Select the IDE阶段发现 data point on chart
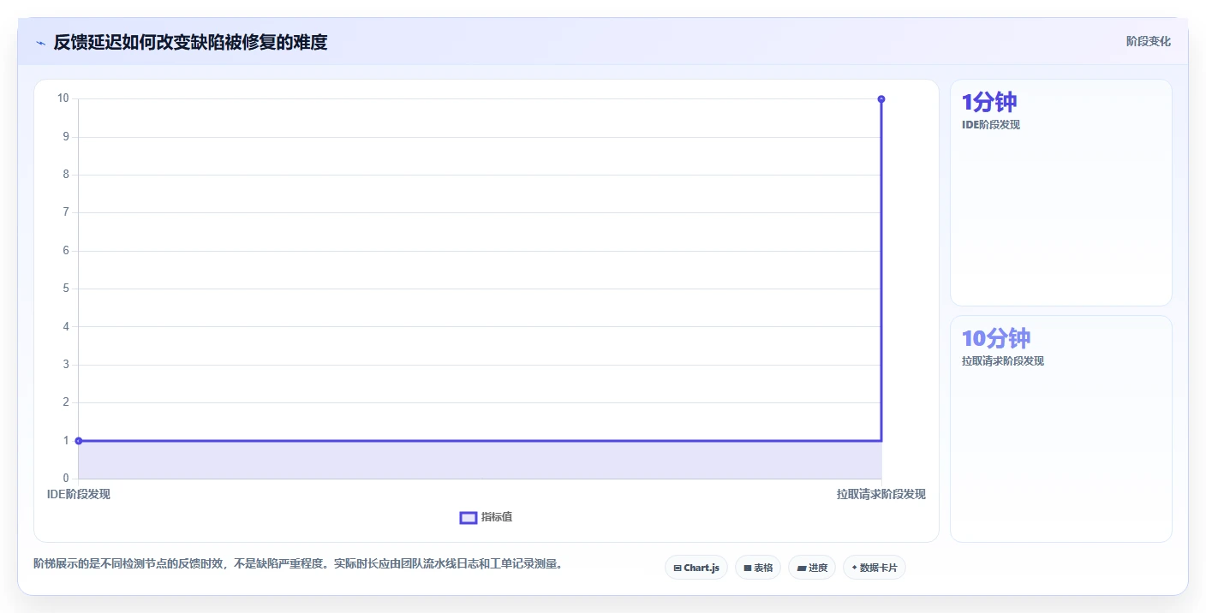 79,441
